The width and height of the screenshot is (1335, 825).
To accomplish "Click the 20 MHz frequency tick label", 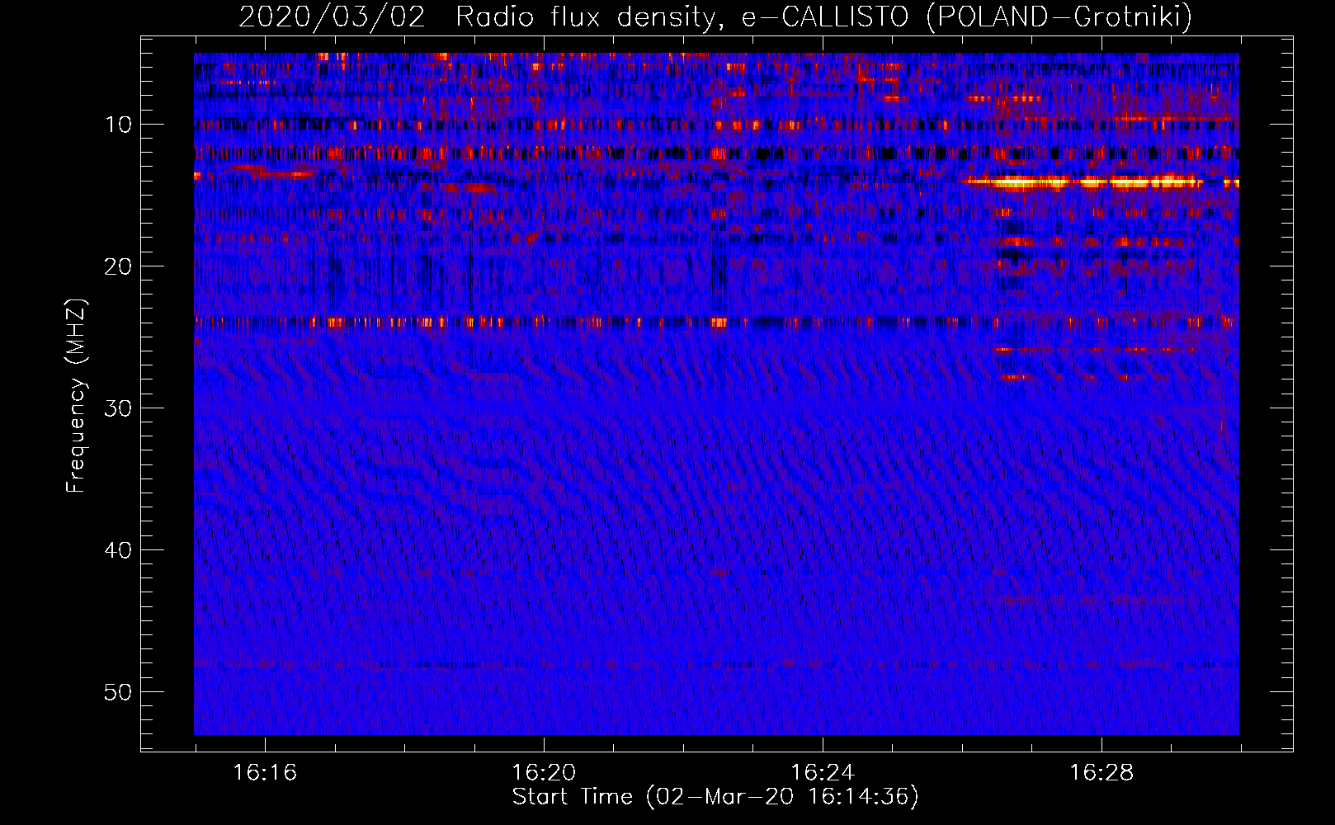I will point(119,266).
